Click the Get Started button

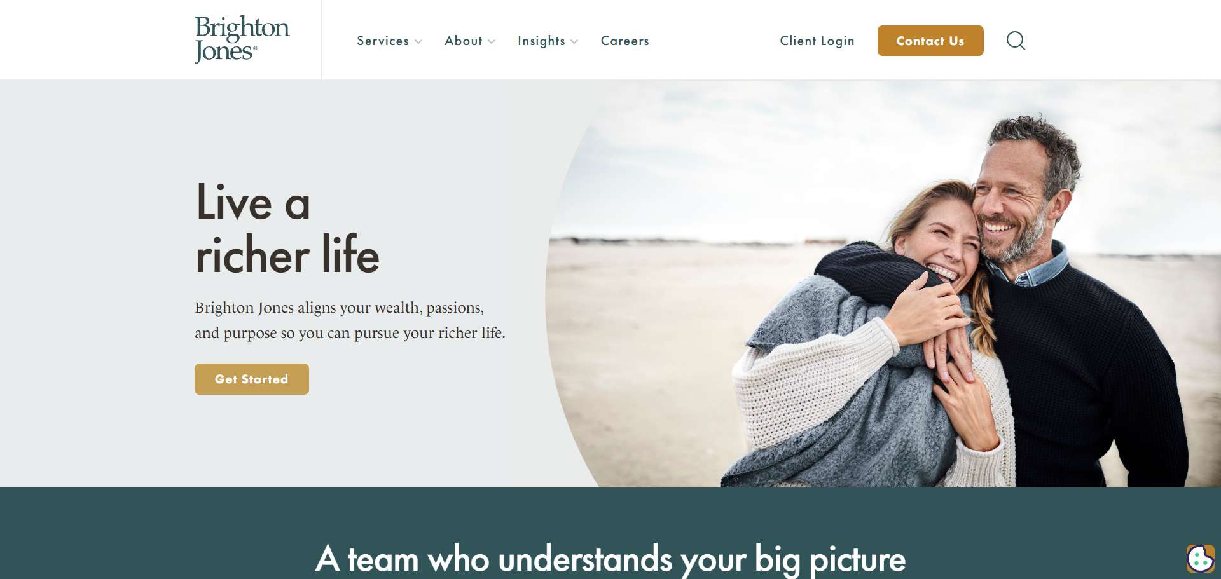click(252, 379)
